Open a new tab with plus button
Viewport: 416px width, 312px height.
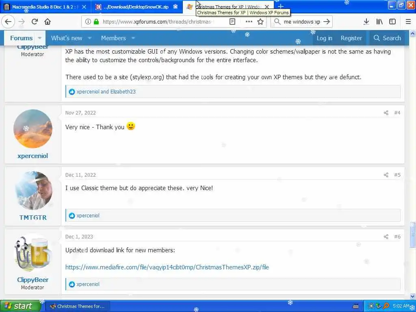280,6
